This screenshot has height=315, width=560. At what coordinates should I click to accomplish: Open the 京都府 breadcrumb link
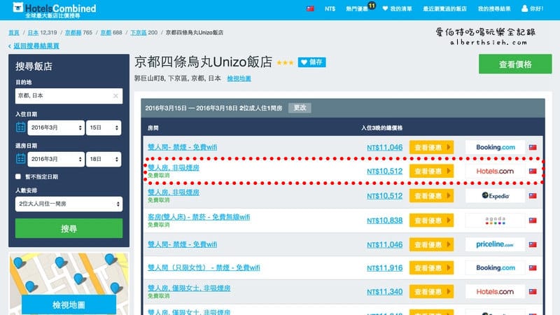(x=73, y=32)
